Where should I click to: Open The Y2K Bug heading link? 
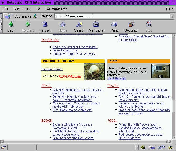pos(50,40)
